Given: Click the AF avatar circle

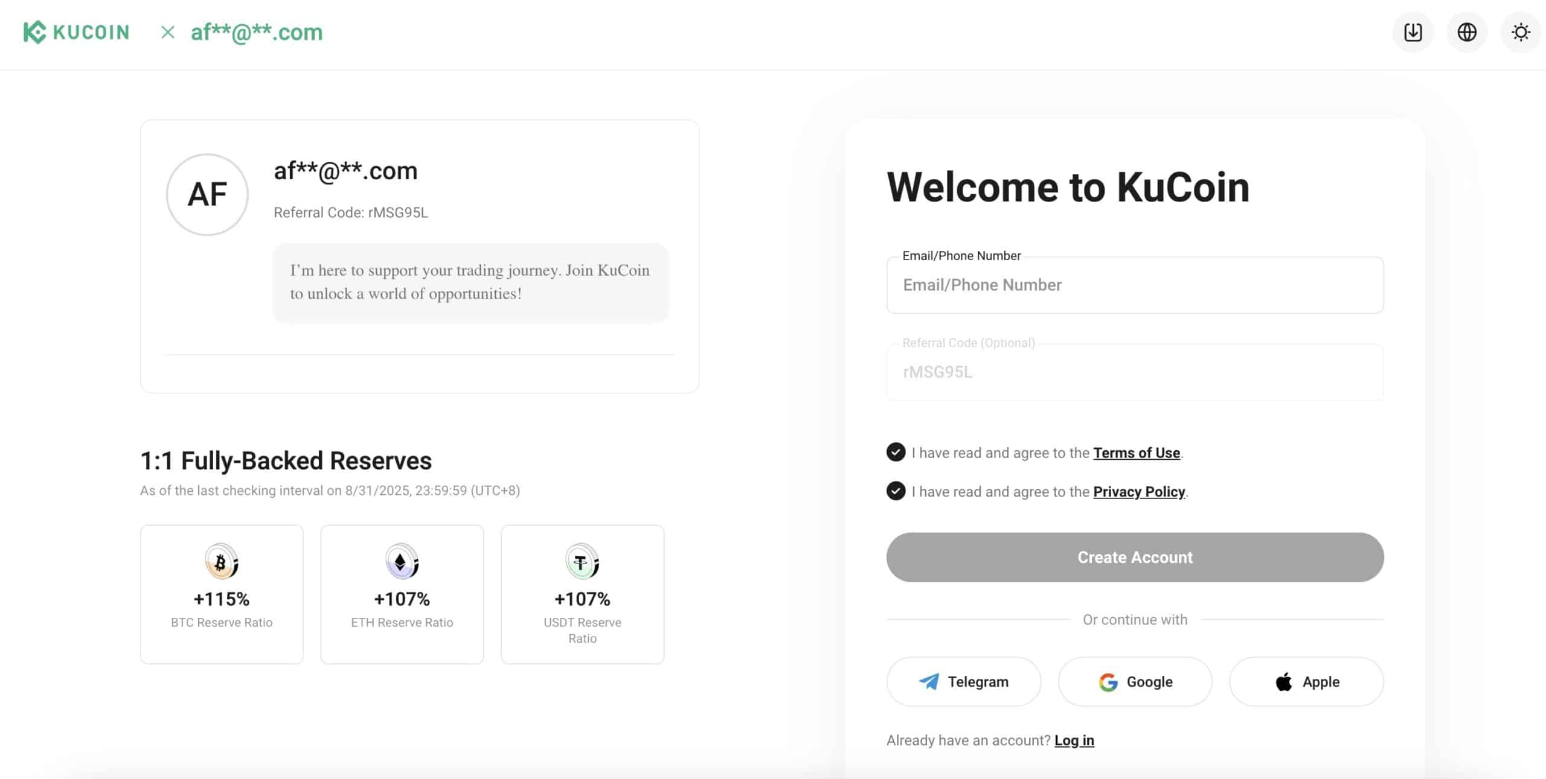Looking at the screenshot, I should point(207,194).
